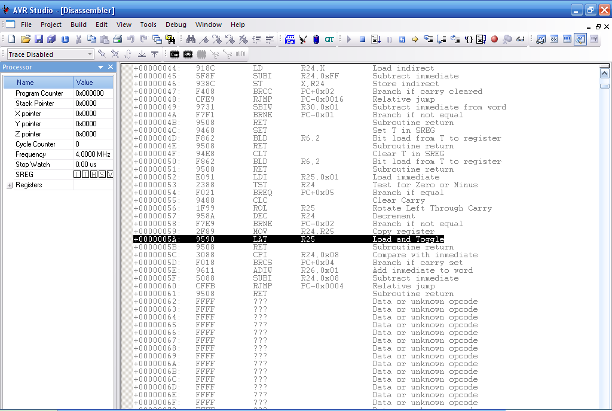Toggle the highlighted disassembler view icon
Screen dimensions: 612x411
(x=580, y=39)
